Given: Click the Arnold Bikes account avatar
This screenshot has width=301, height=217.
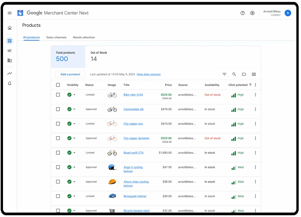Looking at the screenshot, I should pos(287,13).
